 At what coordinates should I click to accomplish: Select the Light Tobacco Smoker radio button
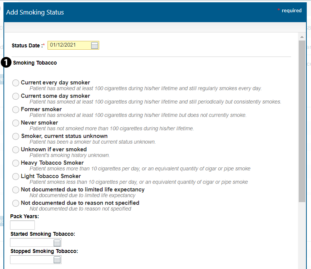16,177
